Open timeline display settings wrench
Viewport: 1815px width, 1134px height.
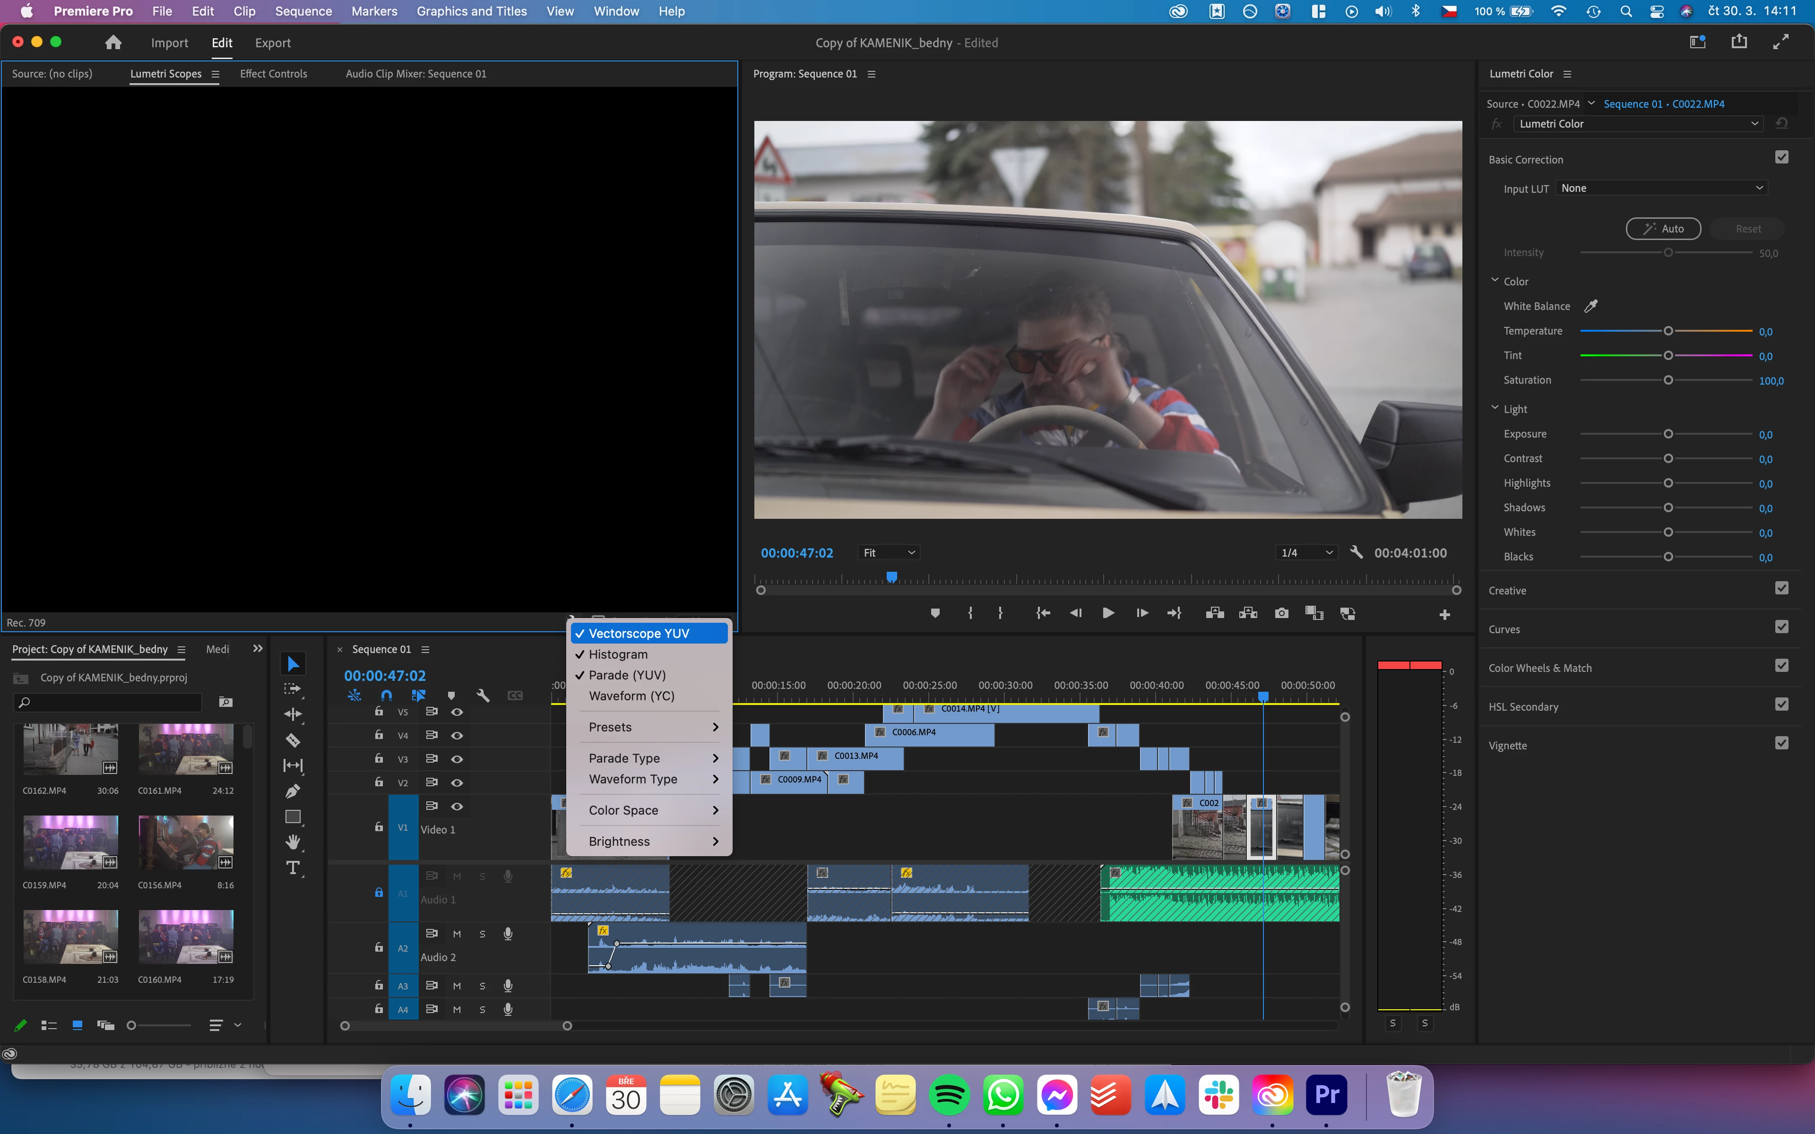(x=483, y=696)
